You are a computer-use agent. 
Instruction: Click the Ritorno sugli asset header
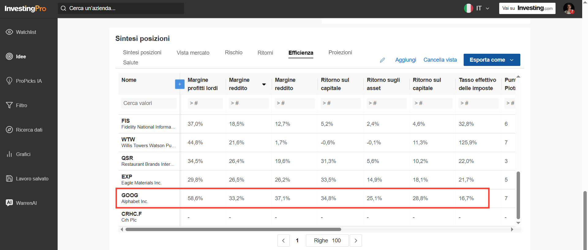[x=383, y=84]
